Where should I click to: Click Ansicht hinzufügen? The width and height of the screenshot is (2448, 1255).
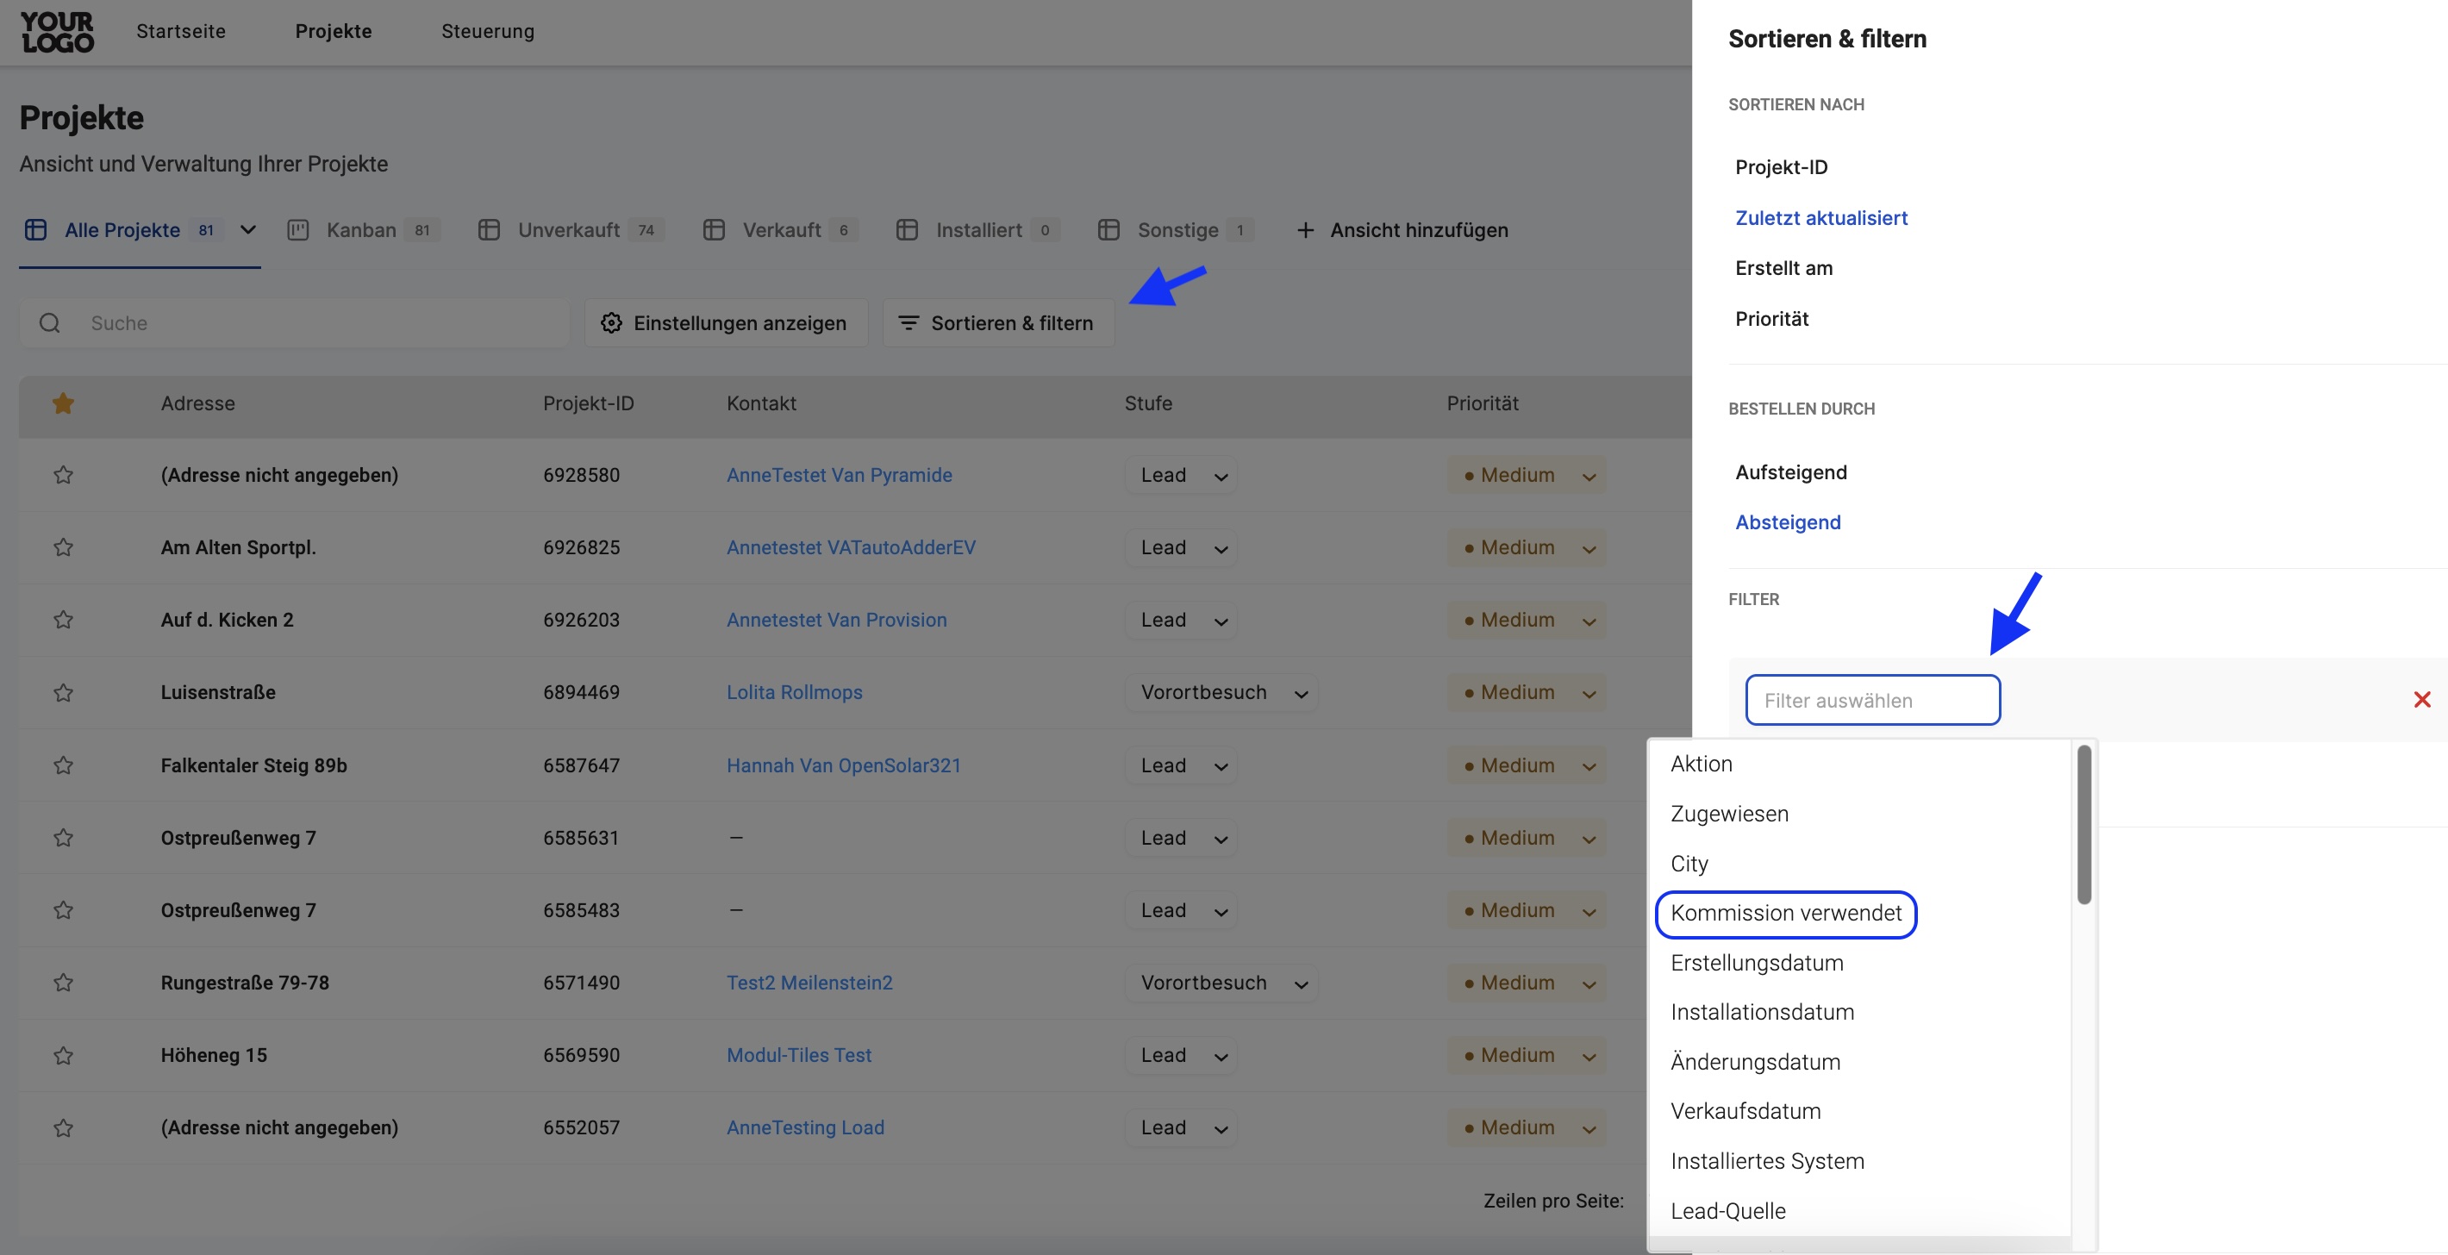(1402, 230)
